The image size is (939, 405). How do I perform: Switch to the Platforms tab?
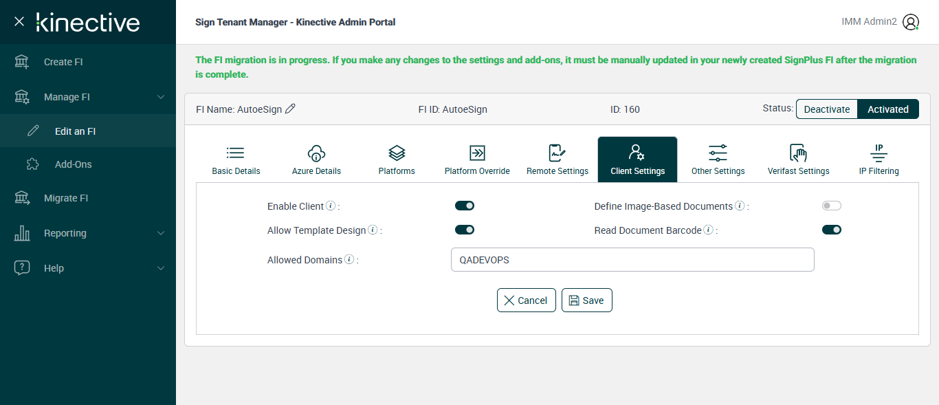coord(397,160)
